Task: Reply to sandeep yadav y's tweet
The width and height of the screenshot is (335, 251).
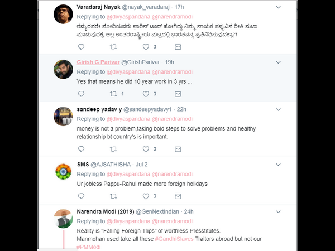Action: [x=81, y=149]
